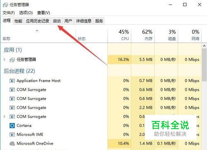Click the 16.3% CPU value
This screenshot has height=150, width=207.
click(123, 60)
